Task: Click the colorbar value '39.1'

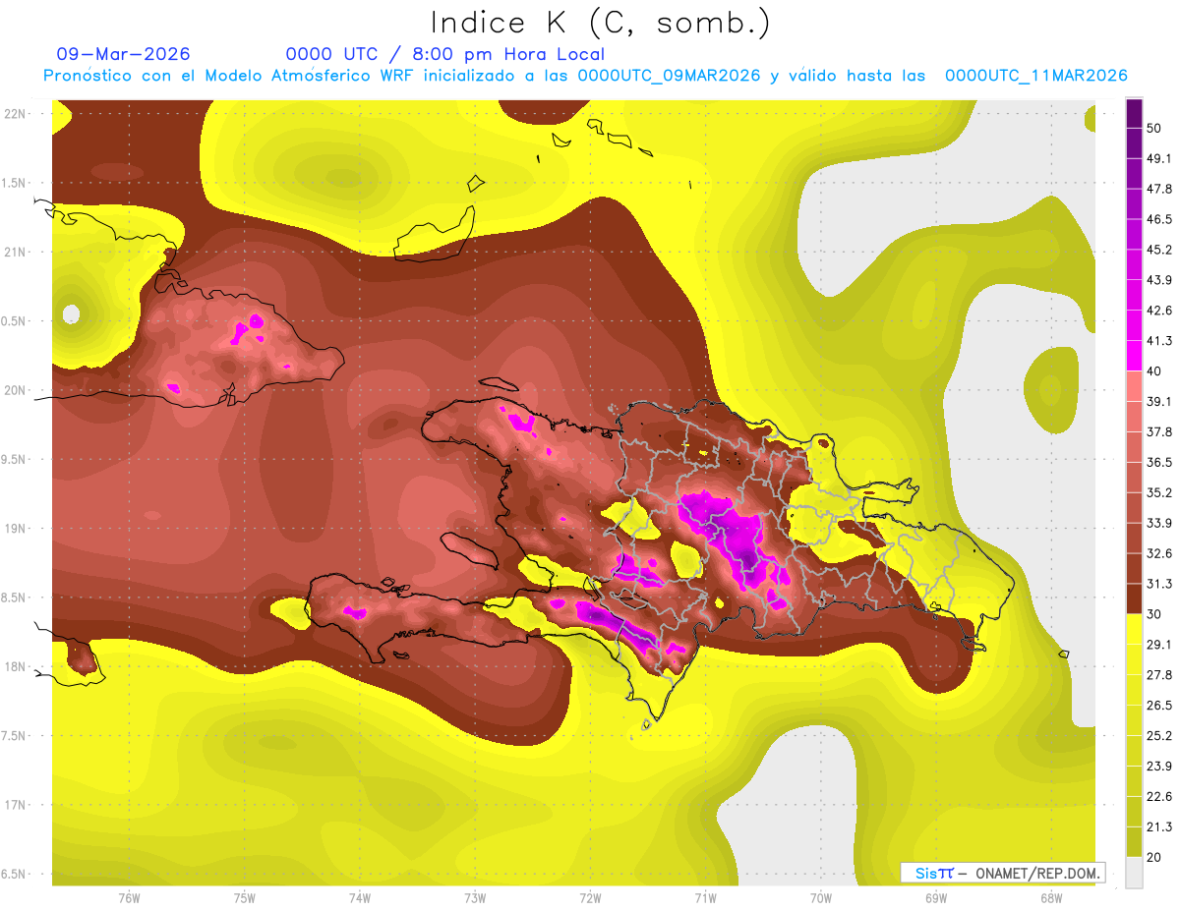Action: click(1159, 402)
